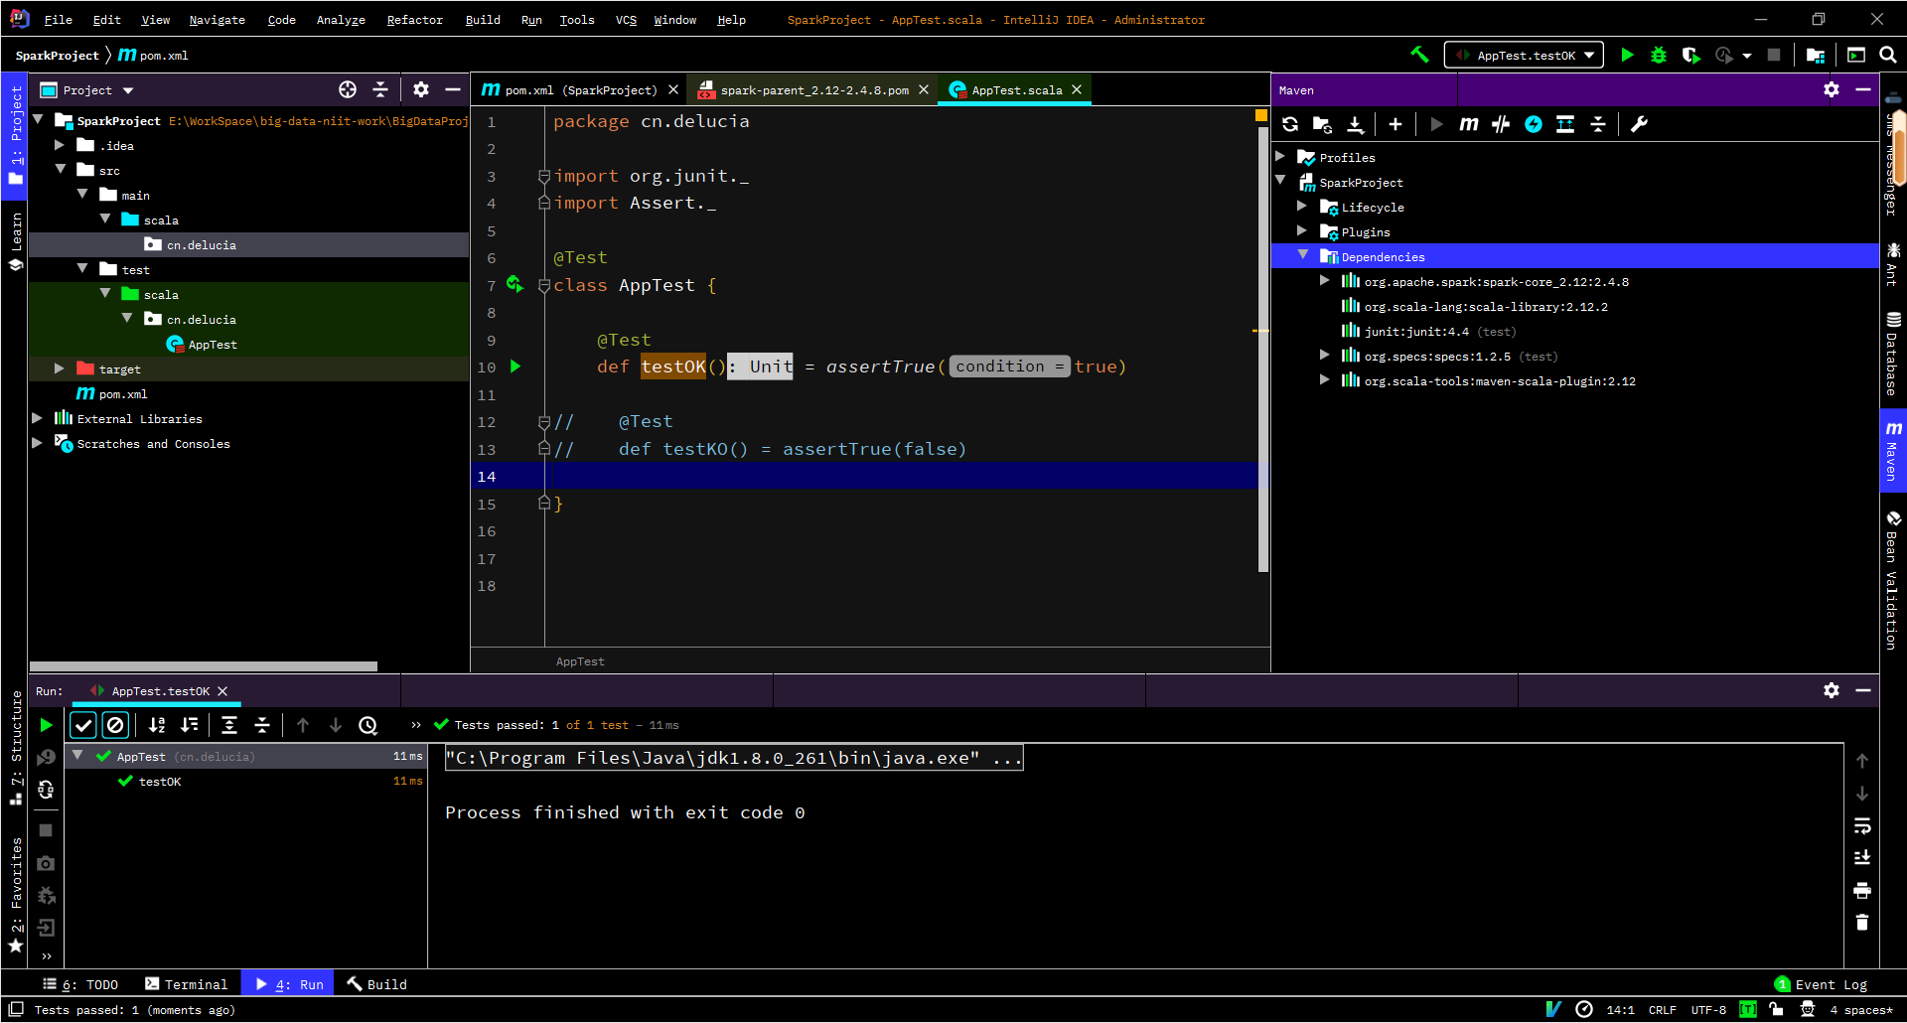Switch to pom.xml (SparkProject) editor tab

pyautogui.click(x=580, y=89)
